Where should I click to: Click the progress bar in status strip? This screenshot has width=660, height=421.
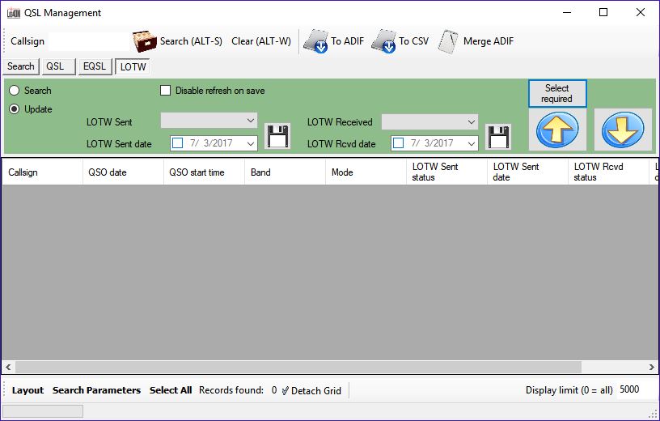click(43, 411)
